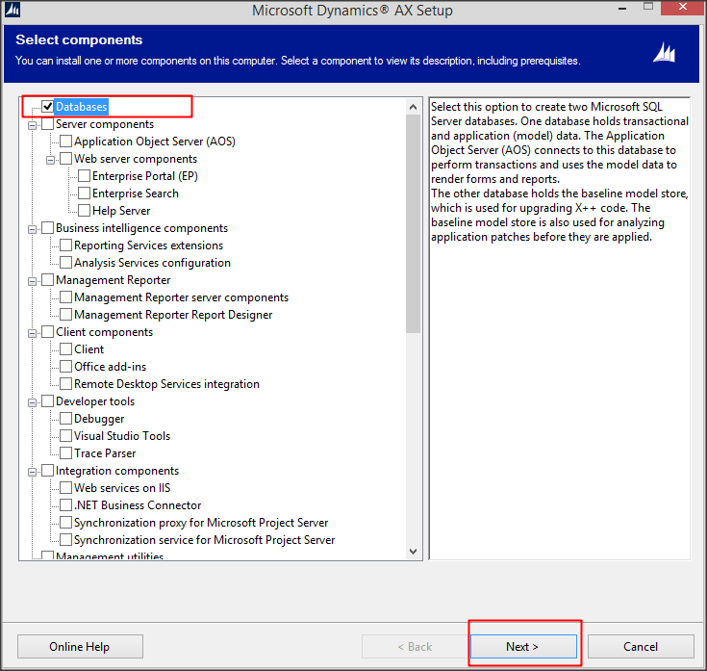This screenshot has width=707, height=671.
Task: Select Analysis Services configuration label
Action: click(x=152, y=263)
